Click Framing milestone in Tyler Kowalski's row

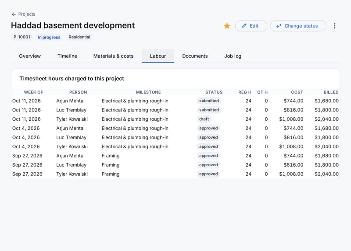pyautogui.click(x=111, y=174)
